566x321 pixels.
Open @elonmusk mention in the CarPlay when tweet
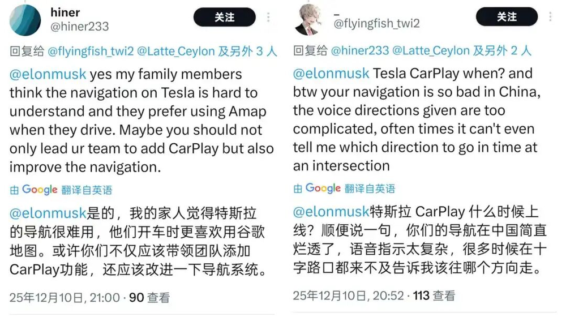tap(332, 73)
